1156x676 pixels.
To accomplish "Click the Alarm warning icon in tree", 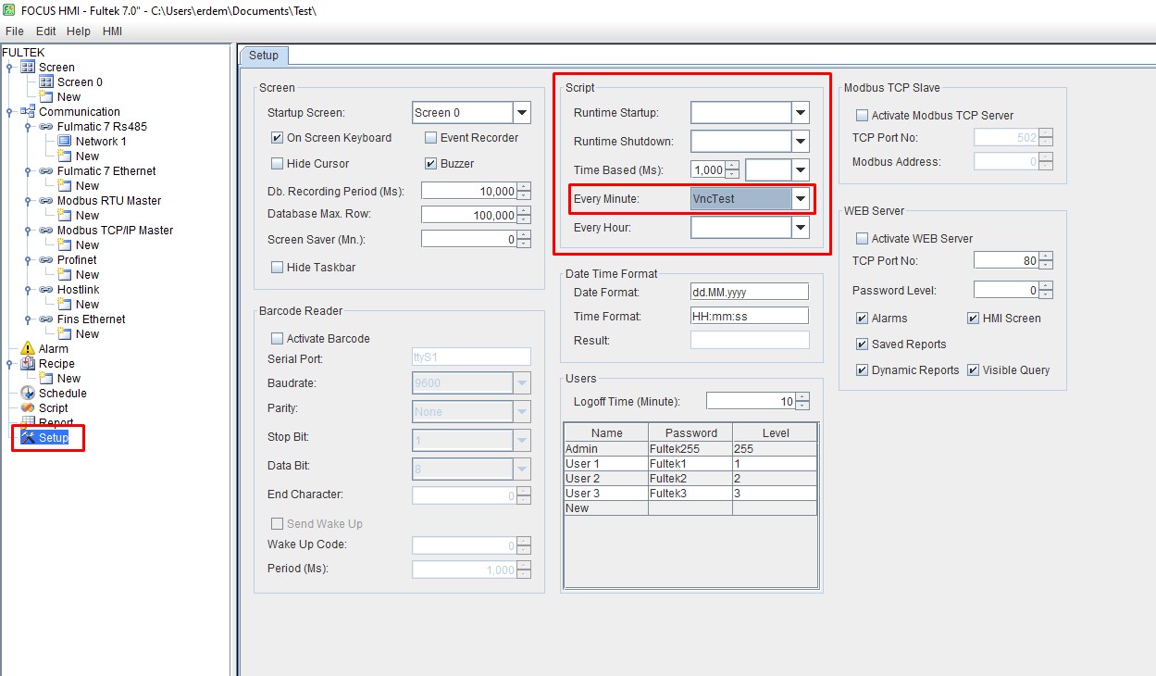I will coord(28,348).
